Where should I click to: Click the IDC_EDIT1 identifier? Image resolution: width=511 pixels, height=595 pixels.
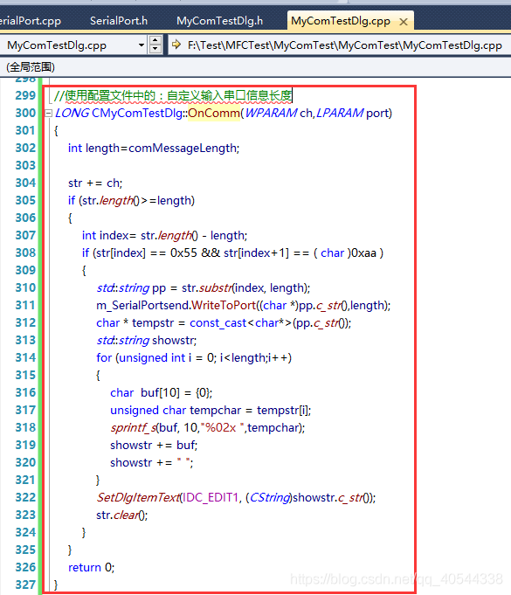click(x=211, y=497)
